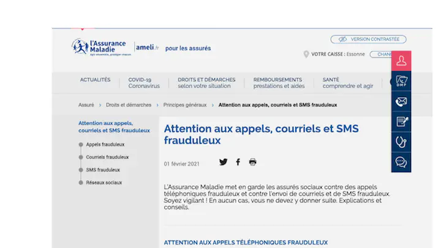The image size is (441, 248).
Task: Open the DMP folder icon
Action: coord(401,81)
